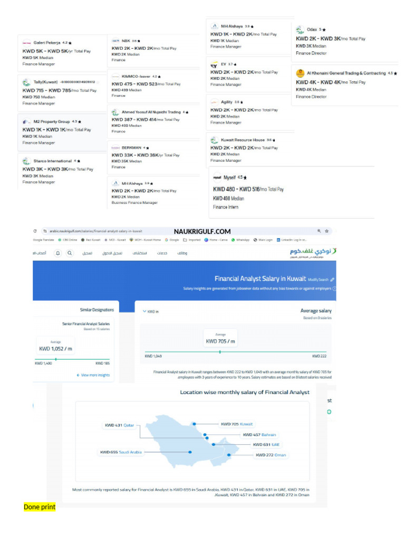This screenshot has width=405, height=541.
Task: Click the info icon beside salary insights note
Action: tap(334, 288)
